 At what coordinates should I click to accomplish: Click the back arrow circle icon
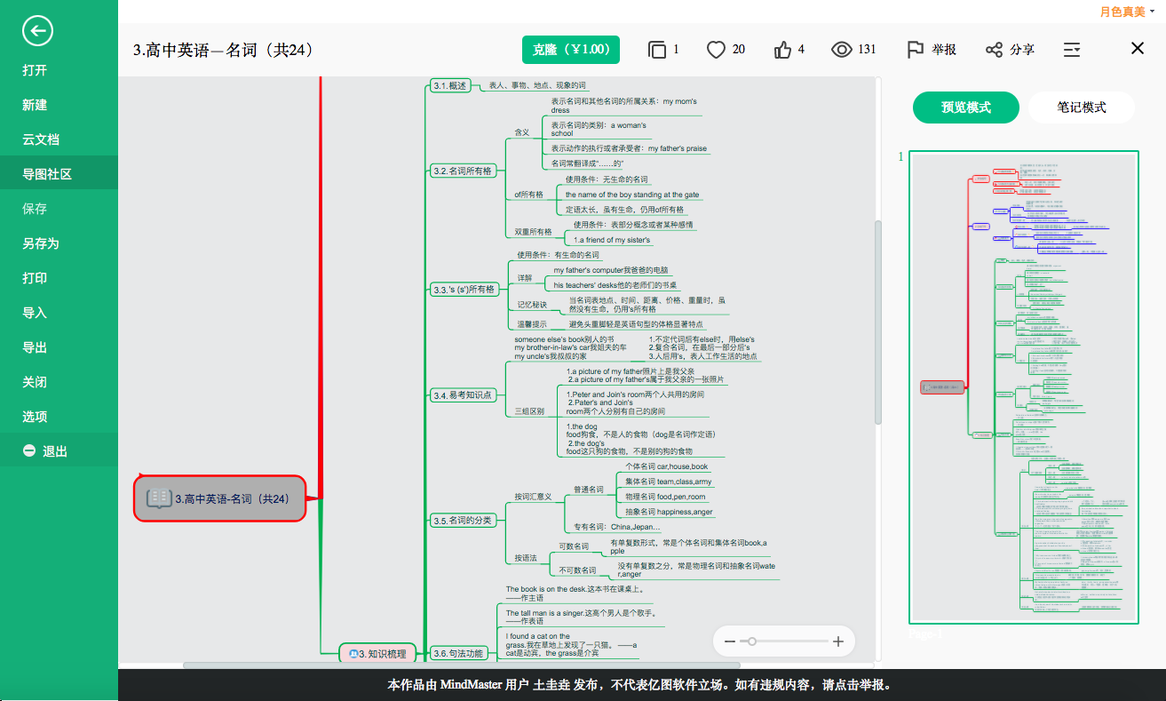click(37, 31)
